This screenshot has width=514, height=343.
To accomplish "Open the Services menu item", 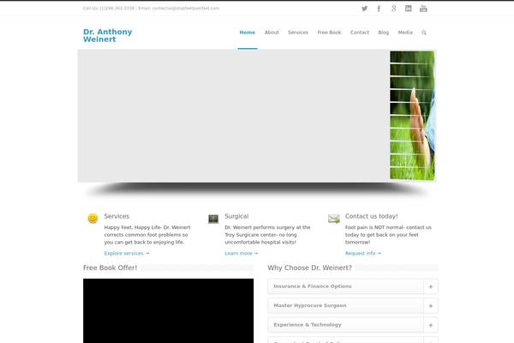I will coord(298,33).
